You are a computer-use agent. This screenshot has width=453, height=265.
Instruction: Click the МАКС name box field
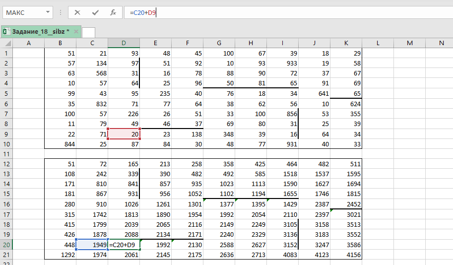pos(22,12)
